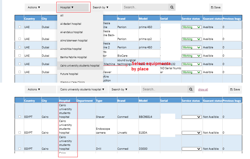Open the empty service status dropdown for Shaver

(192, 117)
